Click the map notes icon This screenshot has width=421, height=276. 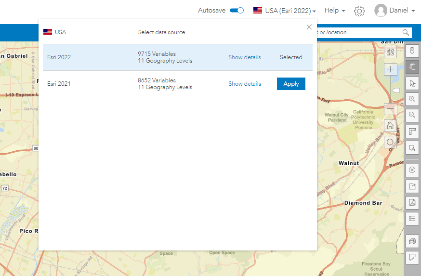point(412,257)
